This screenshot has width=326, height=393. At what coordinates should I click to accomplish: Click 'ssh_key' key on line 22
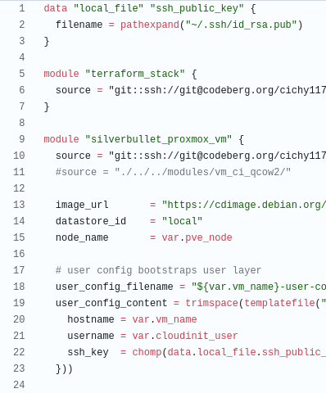pyautogui.click(x=88, y=352)
